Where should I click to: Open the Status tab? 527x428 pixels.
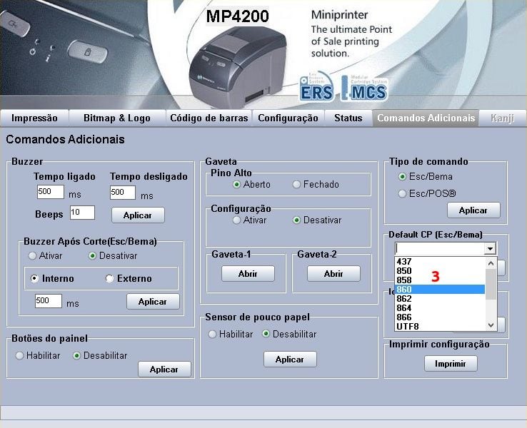pyautogui.click(x=348, y=118)
